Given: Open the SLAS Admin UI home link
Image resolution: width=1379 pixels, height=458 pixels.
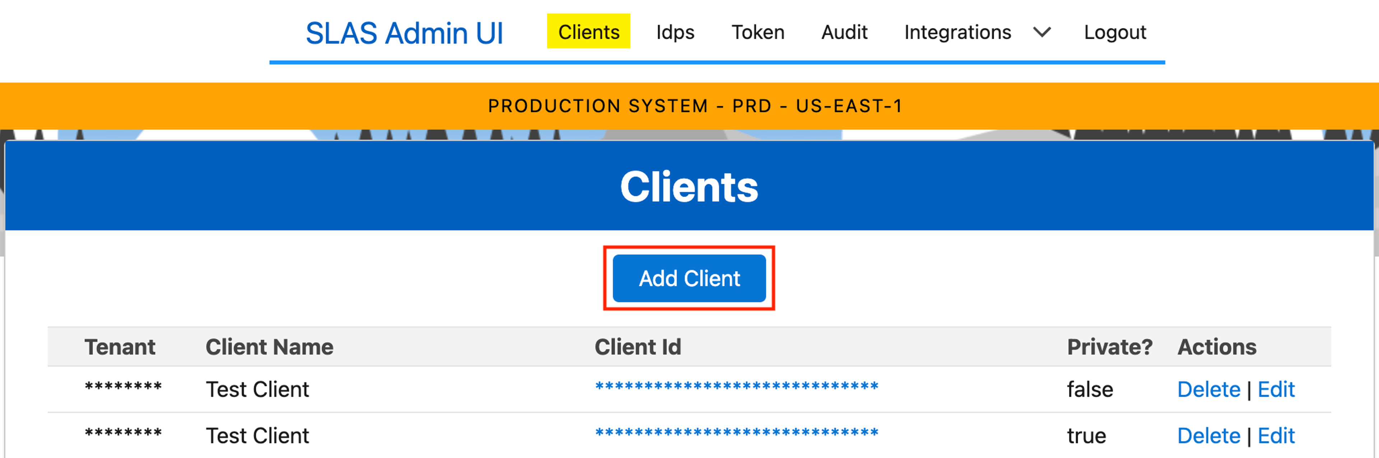Looking at the screenshot, I should tap(404, 33).
